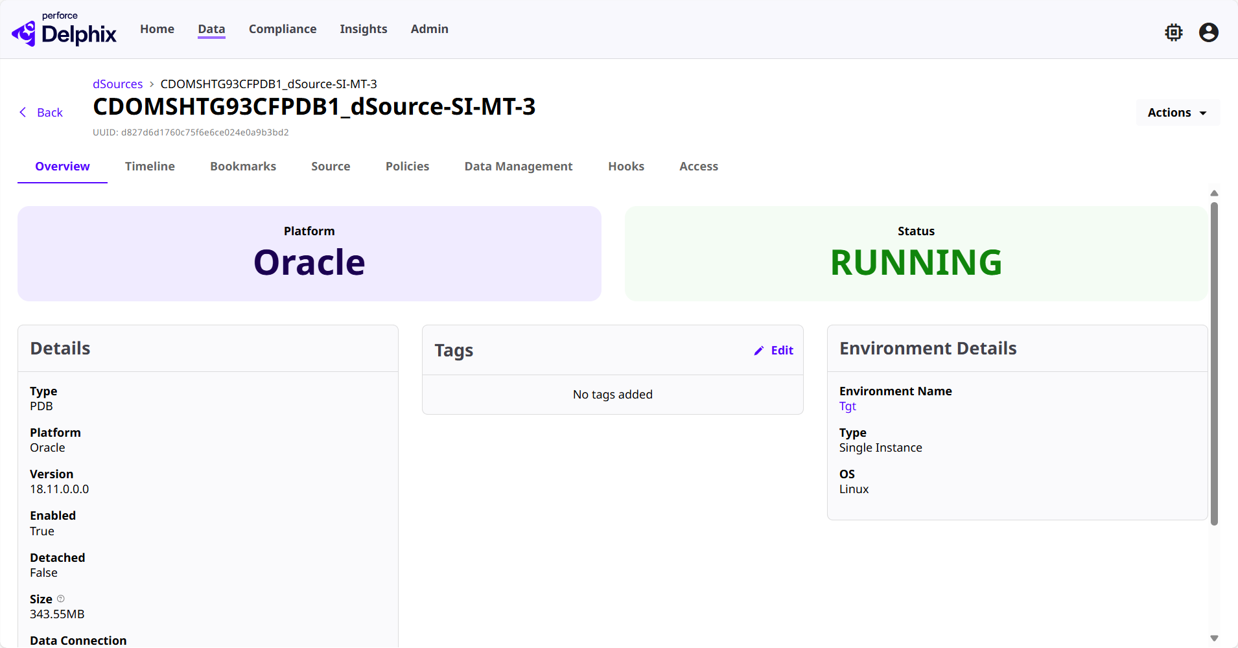The width and height of the screenshot is (1238, 648).
Task: Click the Detached value False
Action: pos(43,573)
